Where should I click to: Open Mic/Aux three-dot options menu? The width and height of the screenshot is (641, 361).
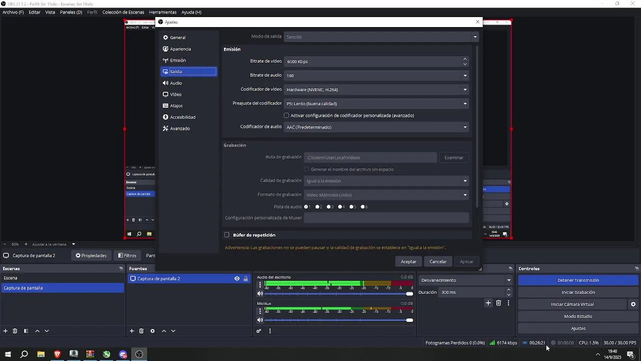259,311
